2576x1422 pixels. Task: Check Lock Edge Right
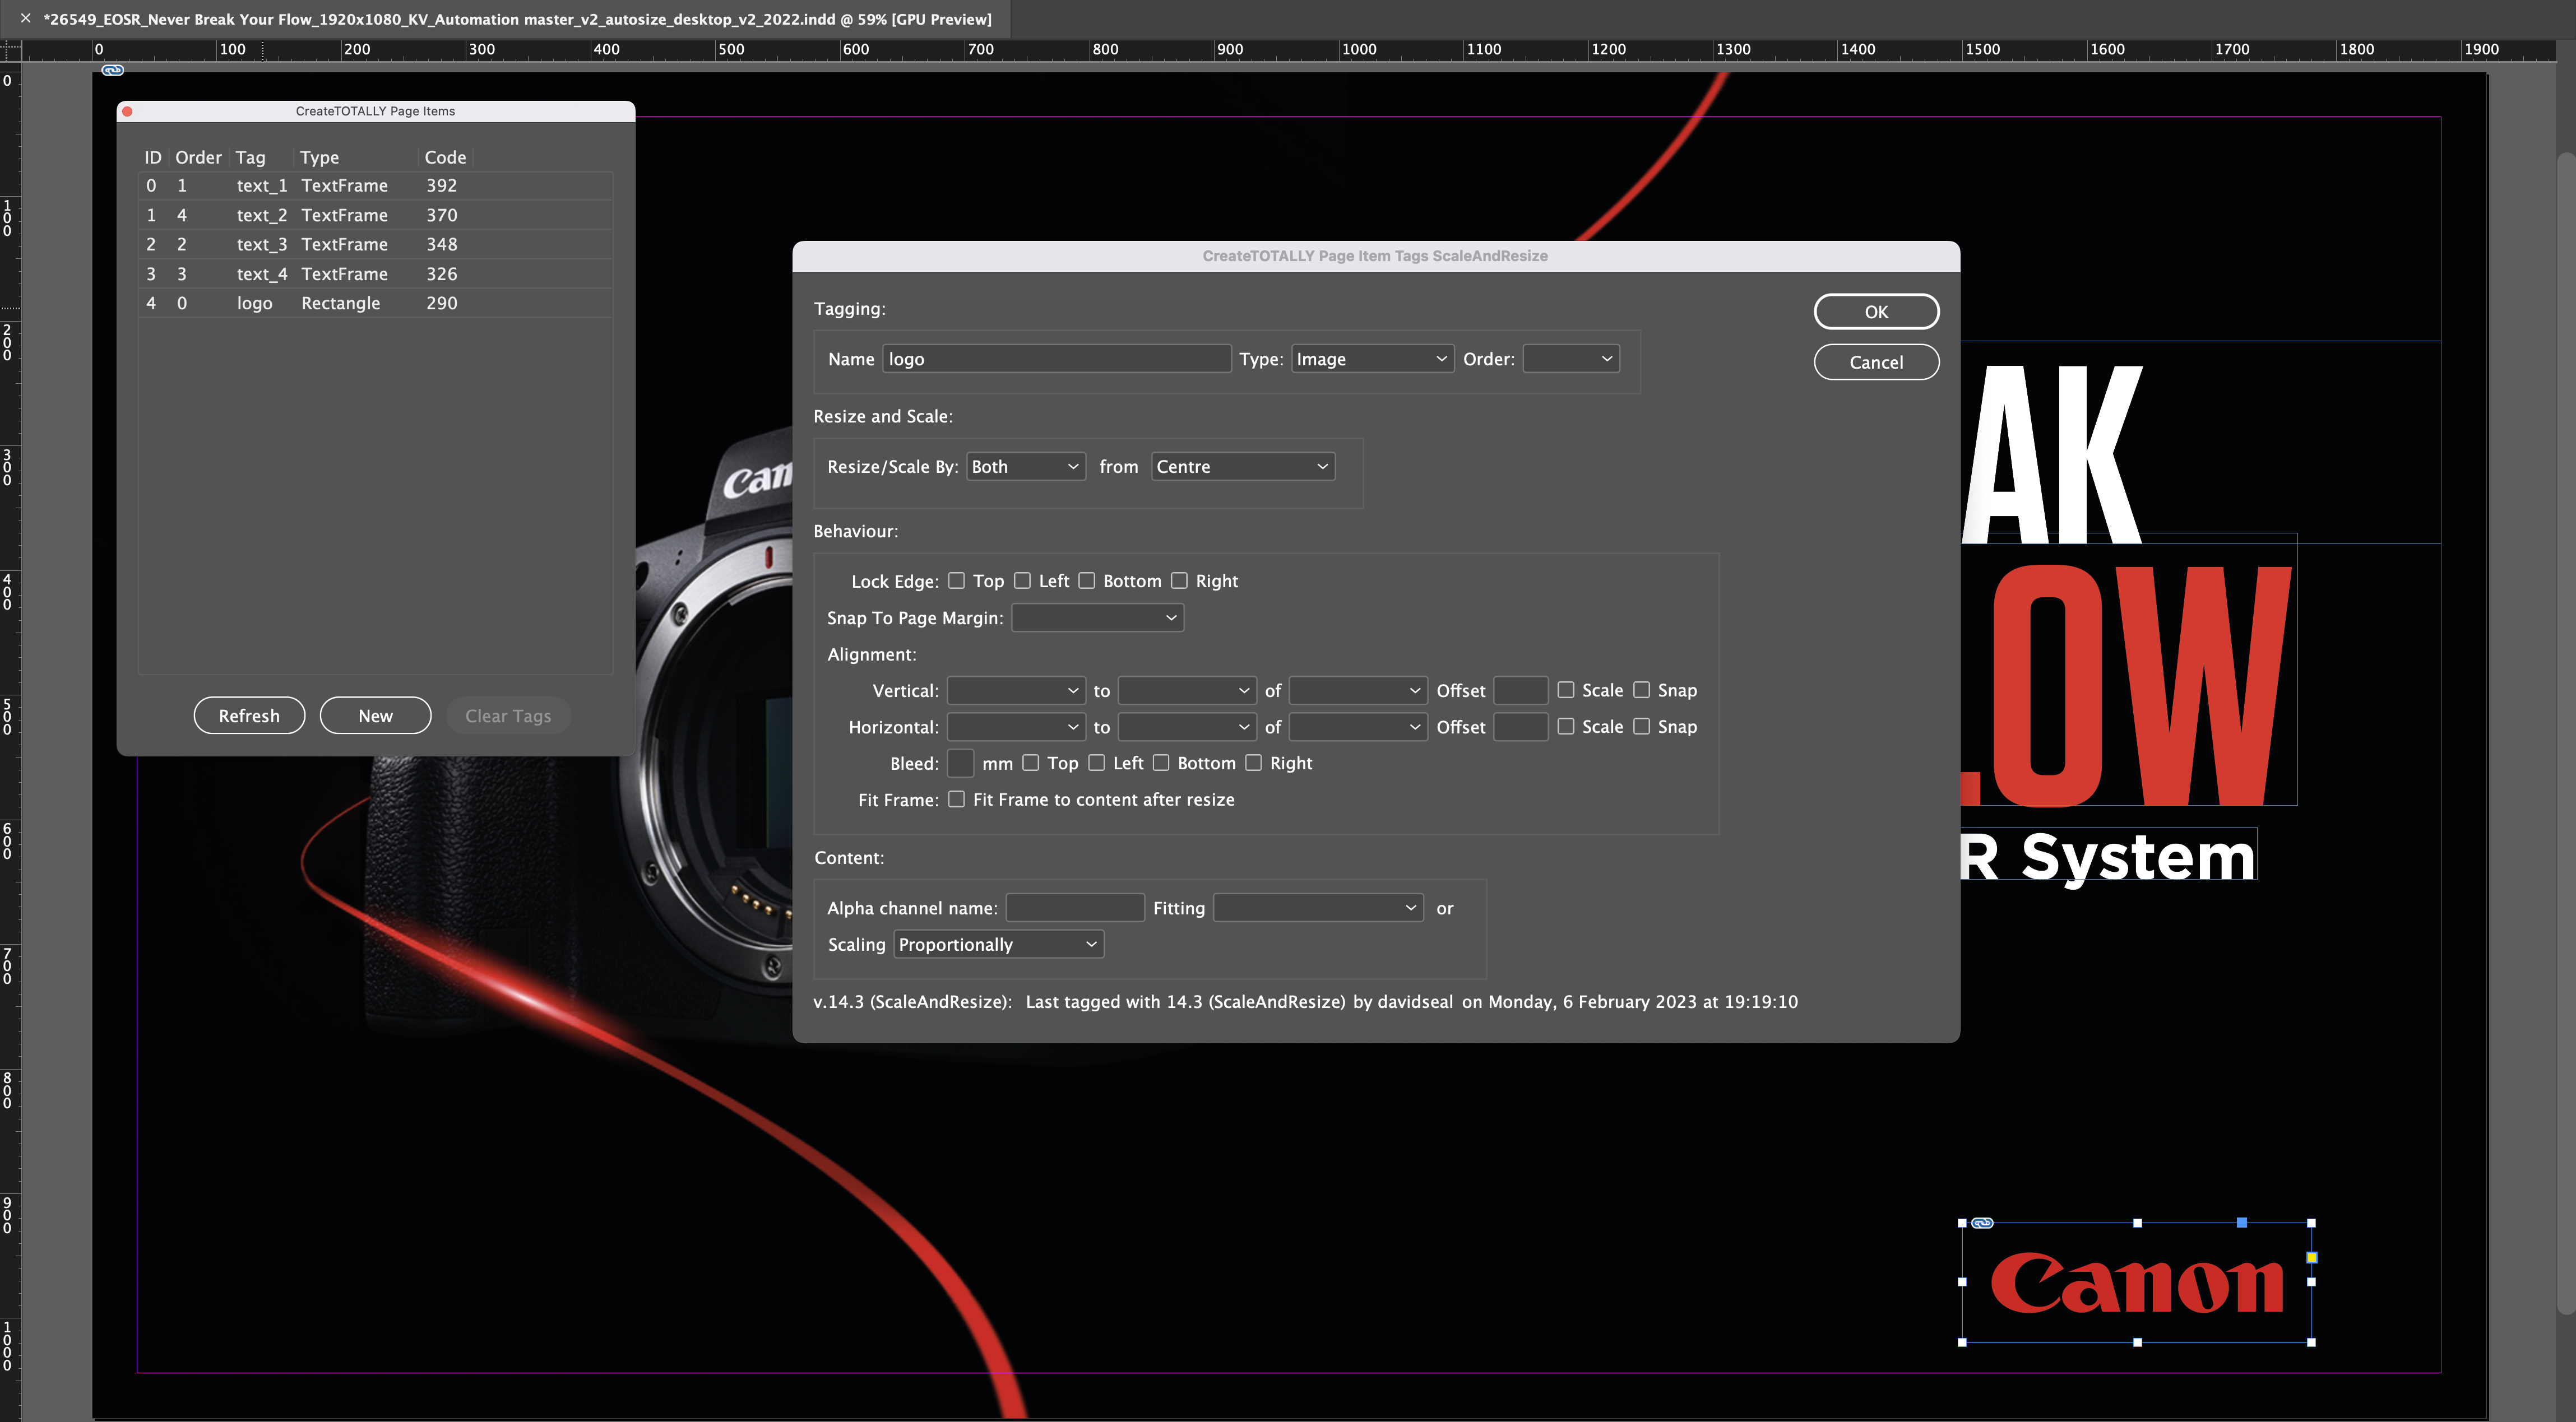click(1179, 580)
